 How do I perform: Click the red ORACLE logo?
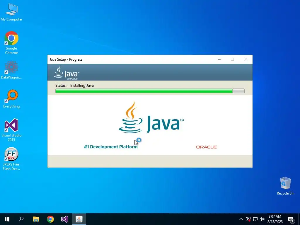206,147
